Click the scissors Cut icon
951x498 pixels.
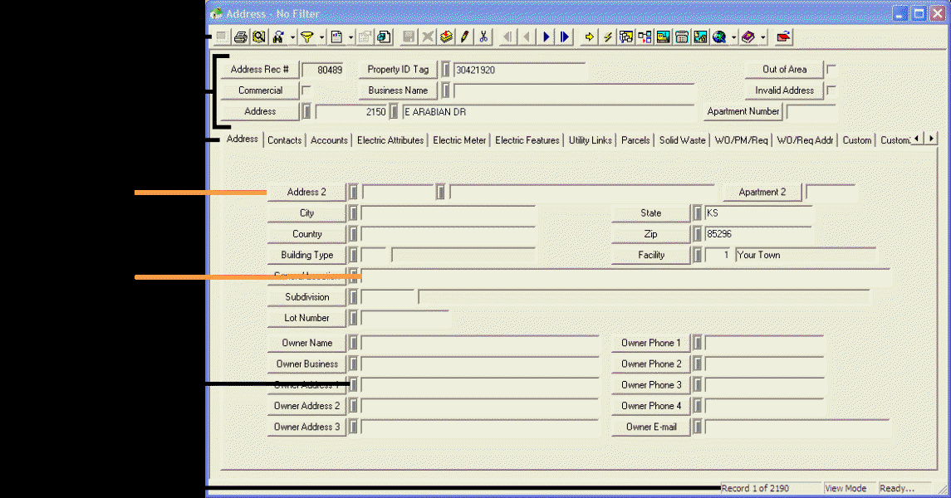point(483,37)
